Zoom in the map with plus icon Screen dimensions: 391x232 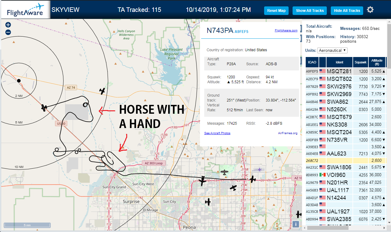tap(8, 25)
